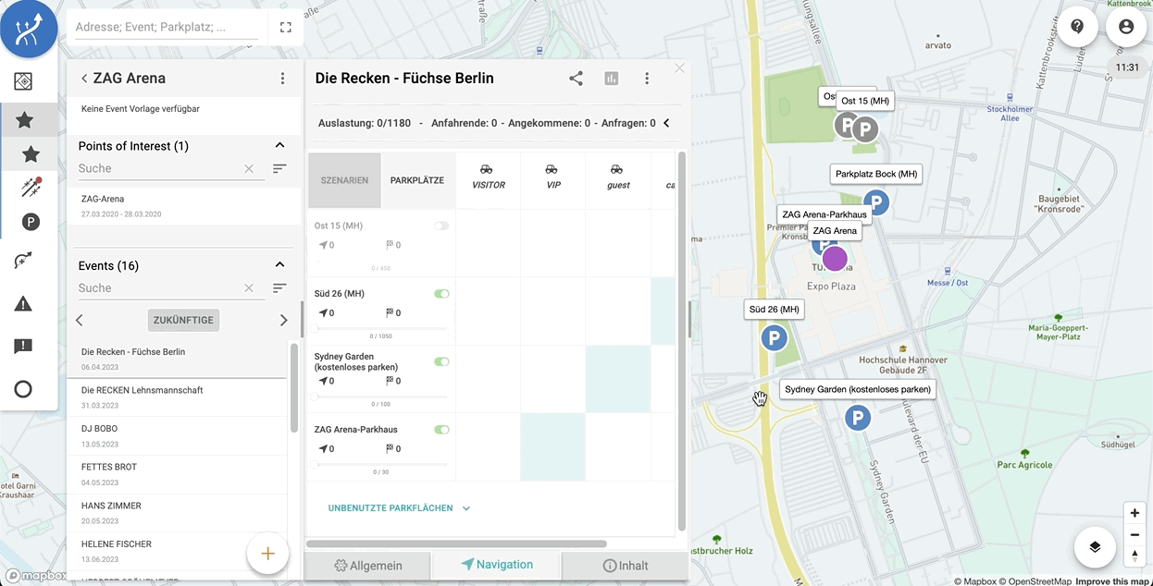Open the event panel three-dot menu
The width and height of the screenshot is (1153, 586).
pyautogui.click(x=647, y=79)
